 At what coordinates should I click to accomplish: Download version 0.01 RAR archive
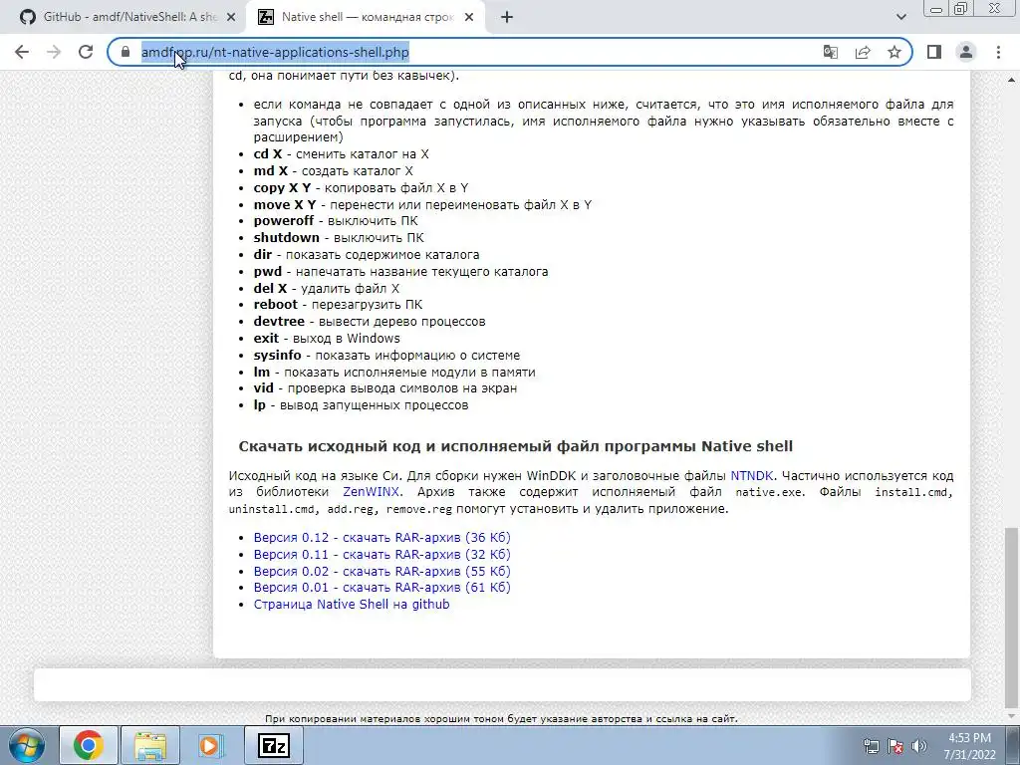coord(382,587)
